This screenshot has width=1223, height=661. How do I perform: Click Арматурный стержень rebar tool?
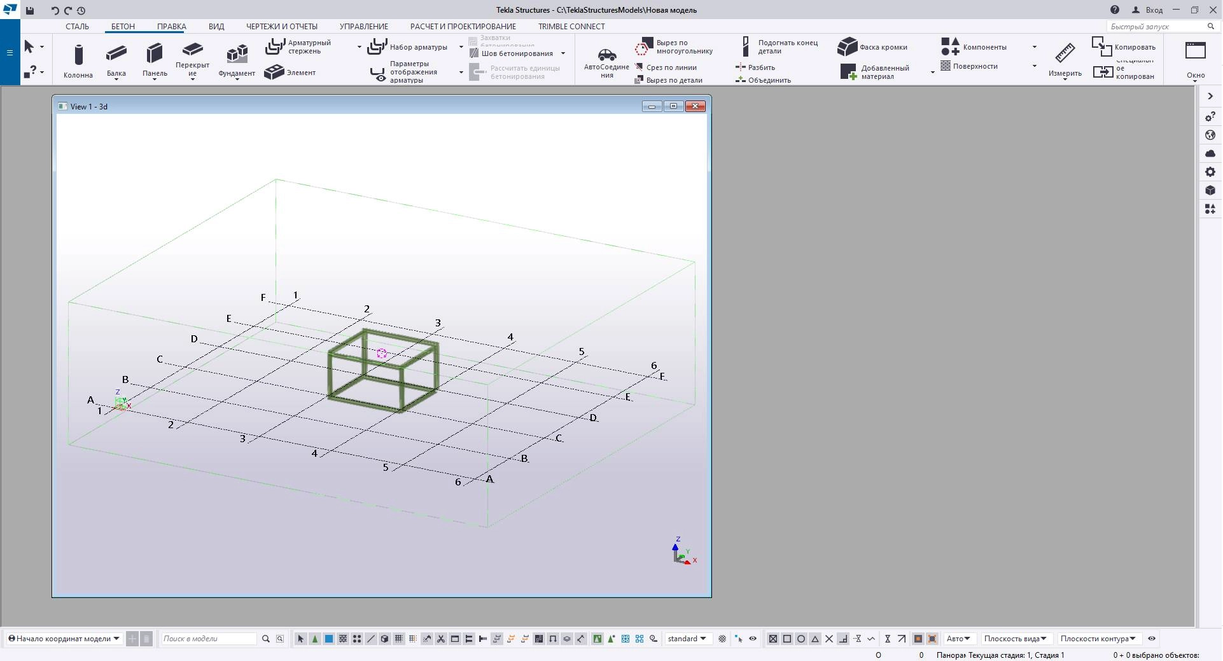pyautogui.click(x=298, y=46)
